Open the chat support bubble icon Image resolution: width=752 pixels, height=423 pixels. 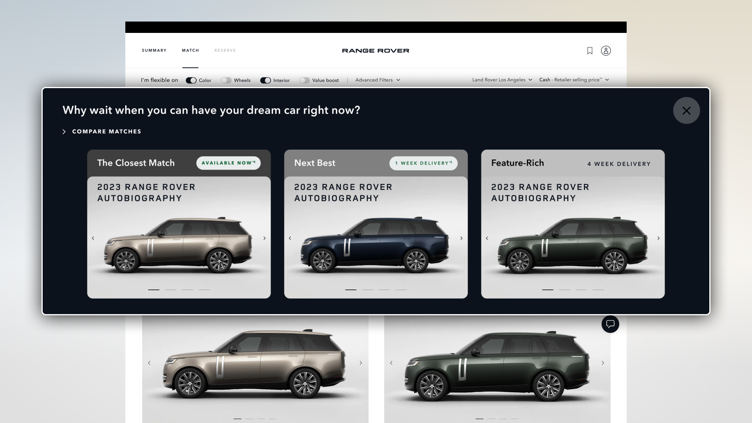tap(610, 324)
